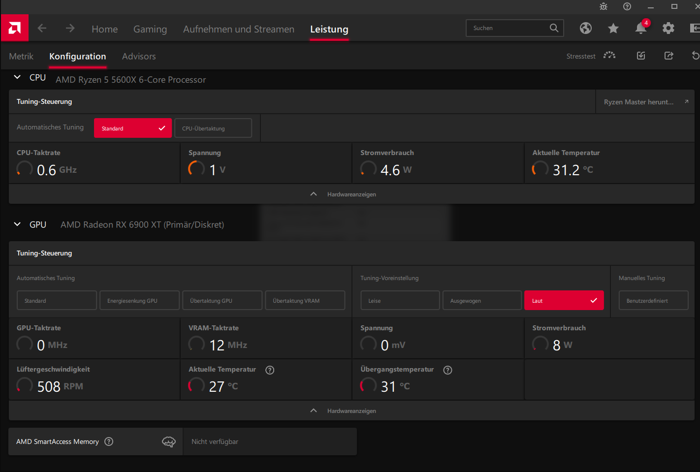The height and width of the screenshot is (472, 700).
Task: Click the Ryzen Master external link arrow
Action: coord(686,102)
